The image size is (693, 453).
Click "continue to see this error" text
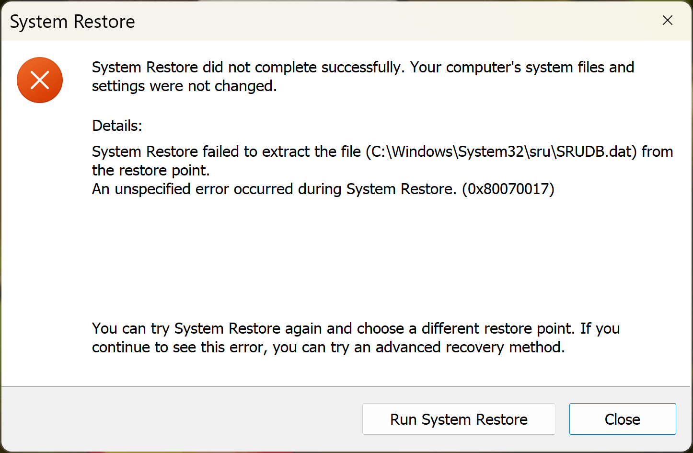pos(178,348)
